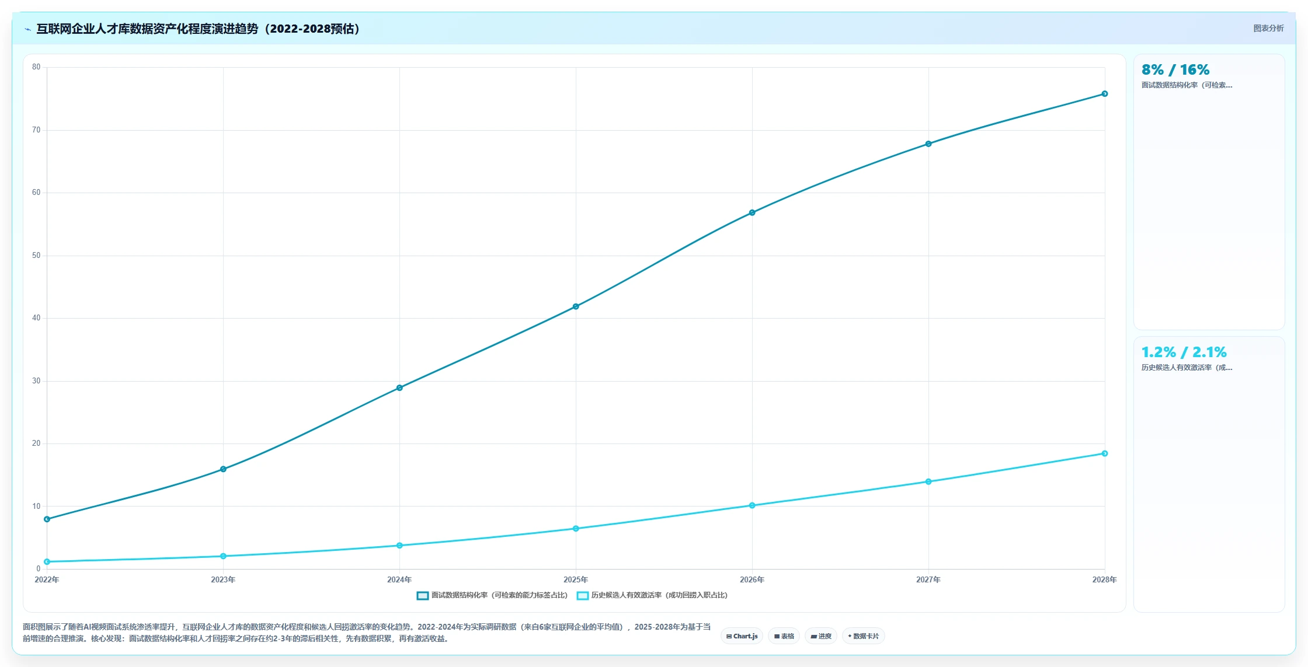Click the 2024年 point on the light cyan line
The height and width of the screenshot is (667, 1308).
(x=399, y=546)
